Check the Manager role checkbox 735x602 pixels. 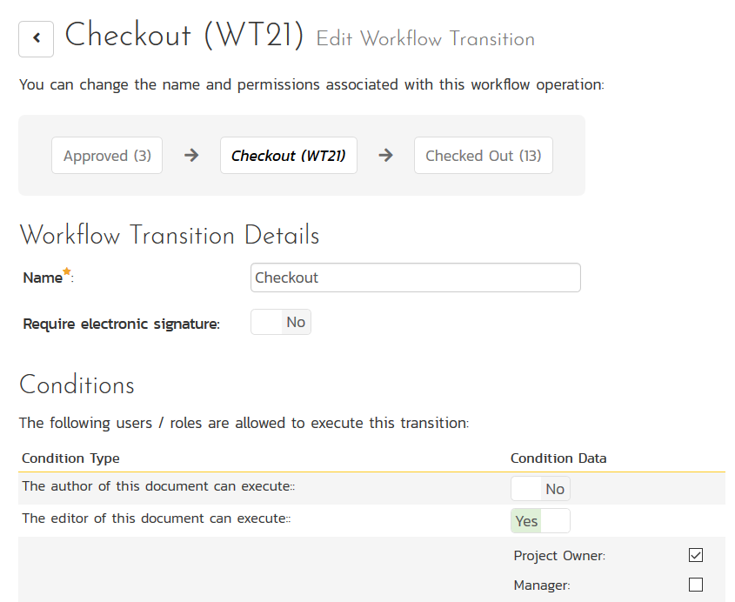[x=695, y=585]
